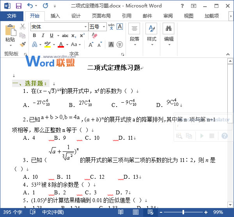Switch to the 邮件 tab
The height and width of the screenshot is (217, 234).
pyautogui.click(x=147, y=16)
